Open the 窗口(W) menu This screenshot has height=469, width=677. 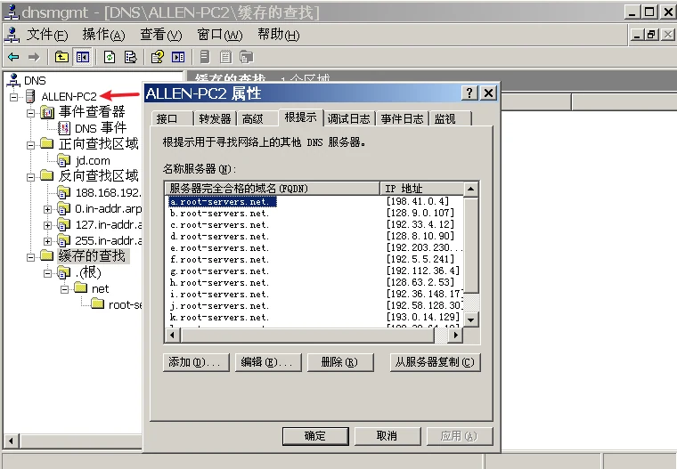pyautogui.click(x=219, y=35)
